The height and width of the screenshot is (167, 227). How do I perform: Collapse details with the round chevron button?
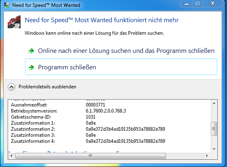[x=11, y=87]
